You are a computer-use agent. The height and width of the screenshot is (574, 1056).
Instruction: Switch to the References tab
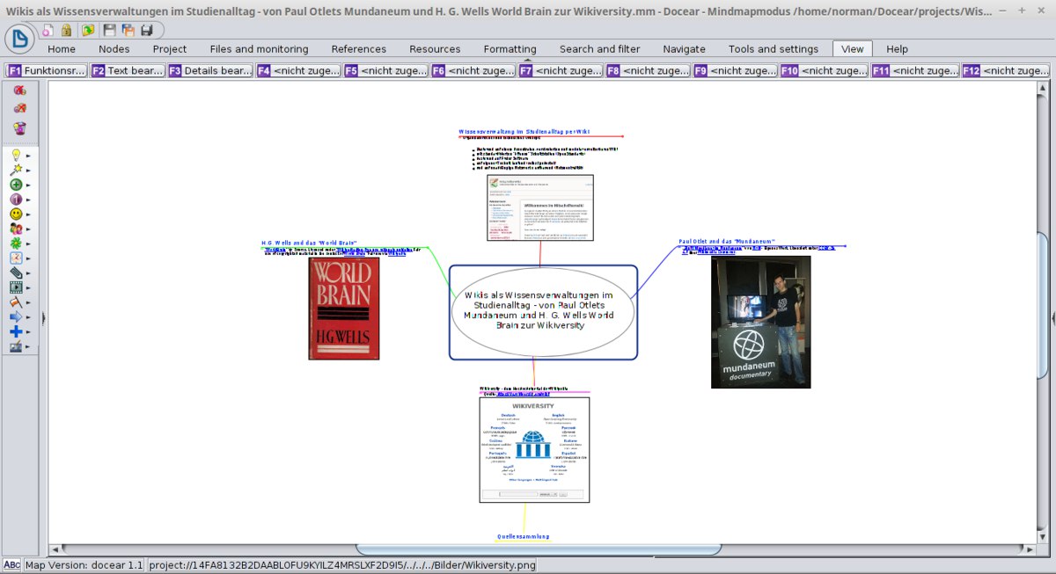(359, 49)
